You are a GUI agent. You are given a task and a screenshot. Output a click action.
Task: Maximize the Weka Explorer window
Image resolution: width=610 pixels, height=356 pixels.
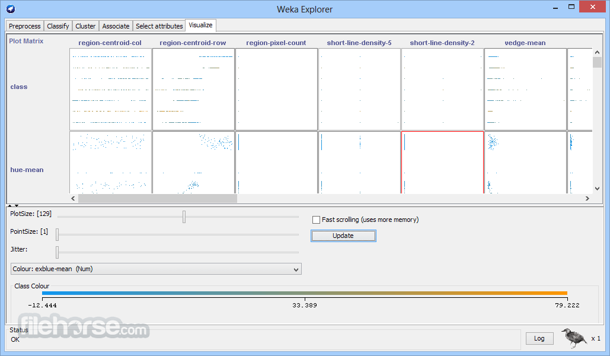click(571, 7)
